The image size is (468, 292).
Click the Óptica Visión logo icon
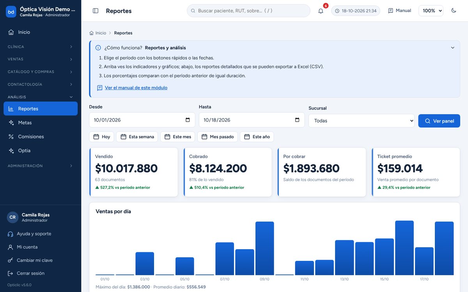point(11,12)
